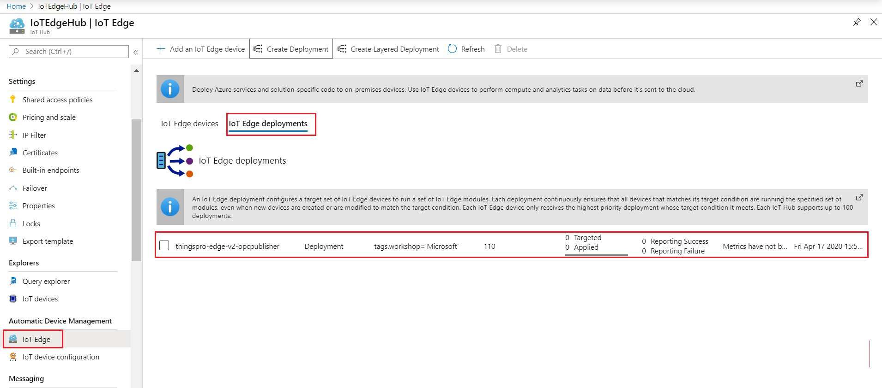The image size is (882, 388).
Task: Open deployment info banner external link icon
Action: coord(859,197)
